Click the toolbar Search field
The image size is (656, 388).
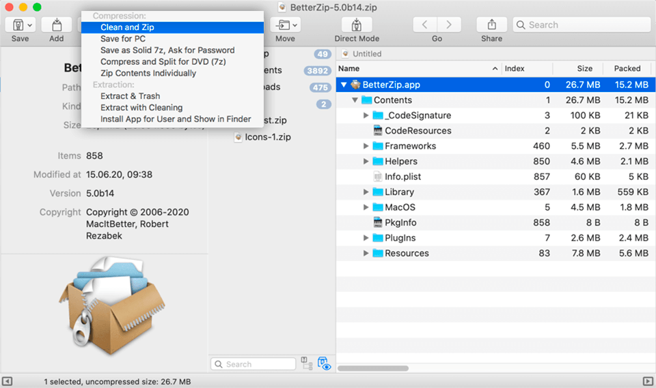coord(581,25)
